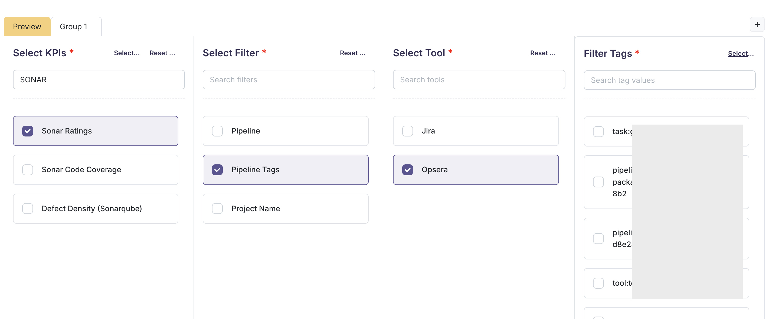Select the Project Name filter
This screenshot has width=766, height=319.
(x=217, y=209)
